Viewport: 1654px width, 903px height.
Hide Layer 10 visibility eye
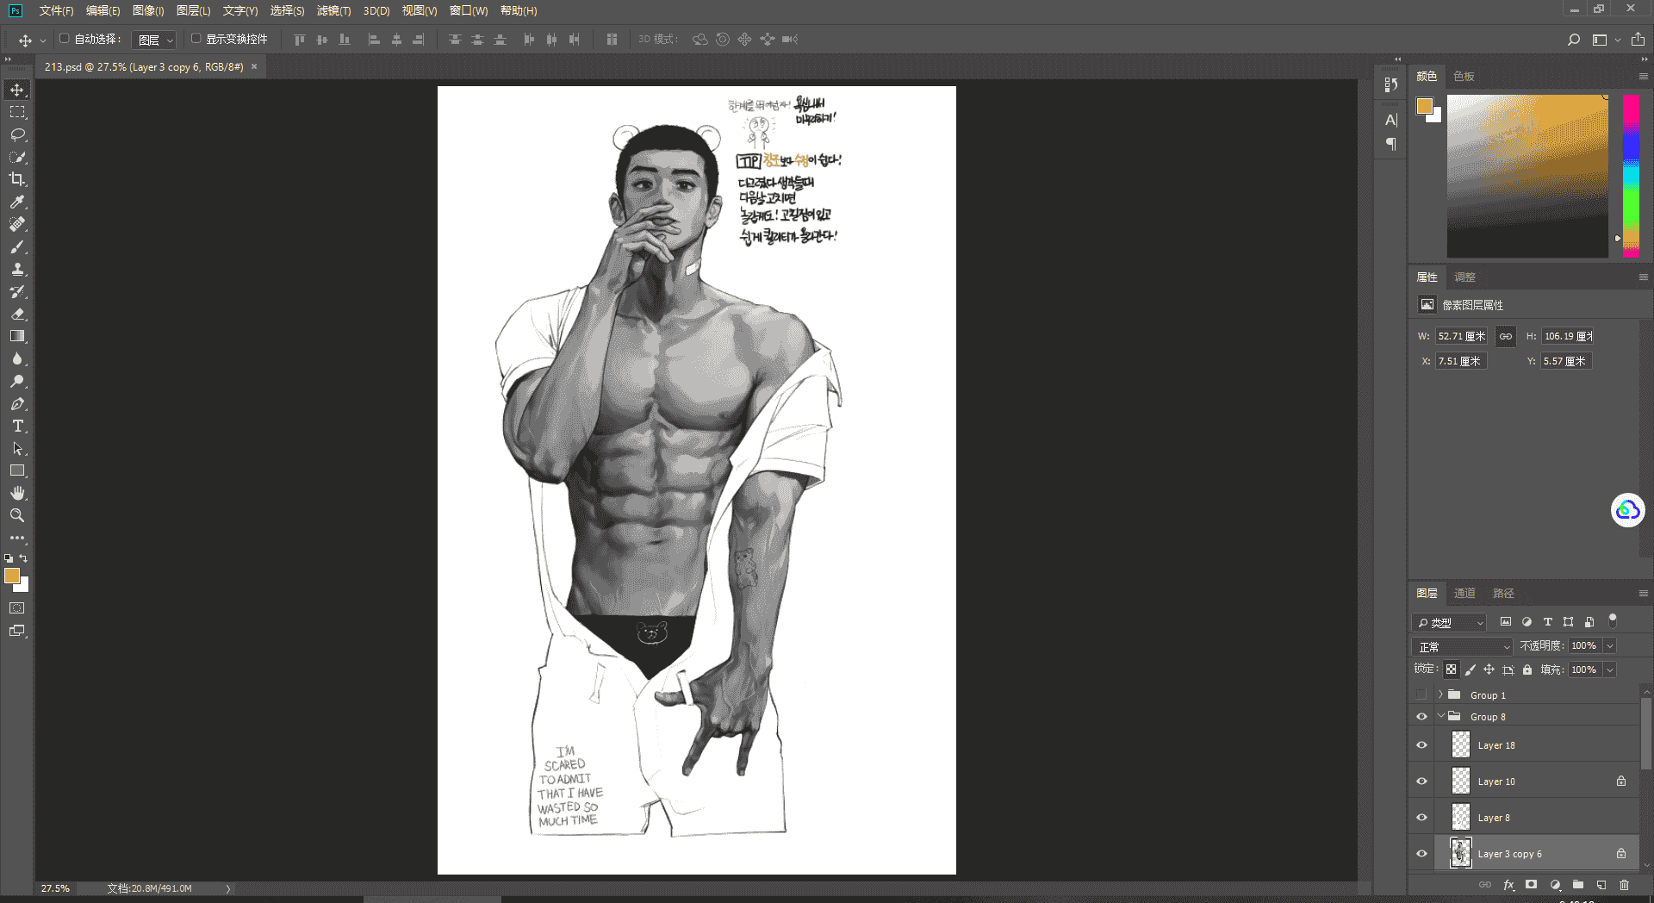point(1421,782)
